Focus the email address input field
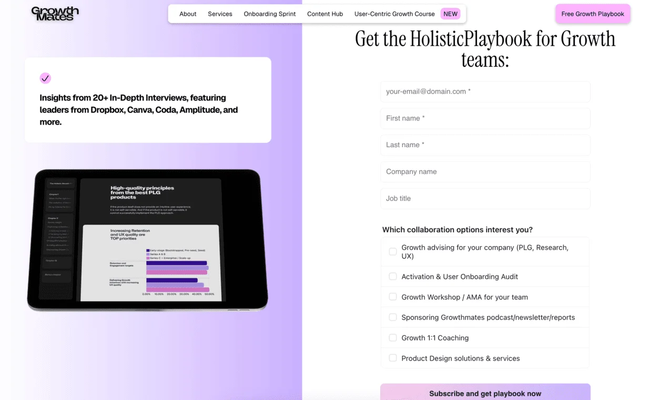649x400 pixels. 485,91
